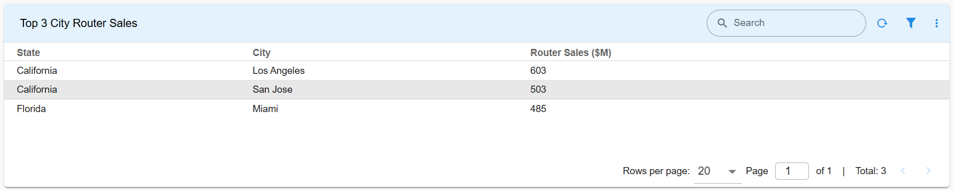Viewport: 955px width, 192px height.
Task: Sort by Router Sales ($M) column header
Action: [571, 52]
